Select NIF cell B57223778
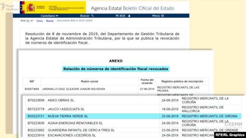This screenshot has height=138, width=246. (x=36, y=109)
